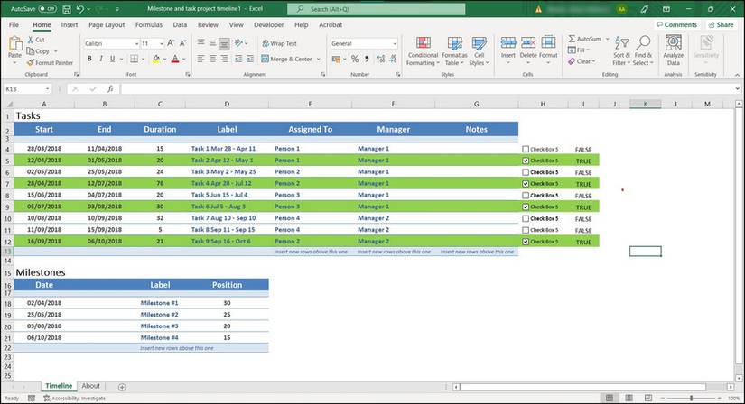The width and height of the screenshot is (745, 404).
Task: Pick the fill color bucket swatch
Action: pos(156,59)
